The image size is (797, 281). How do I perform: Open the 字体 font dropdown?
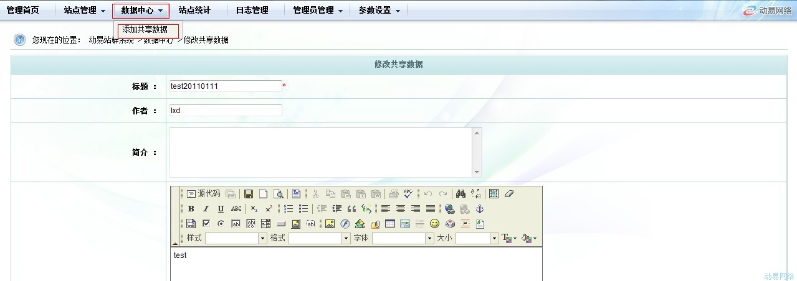[403, 239]
